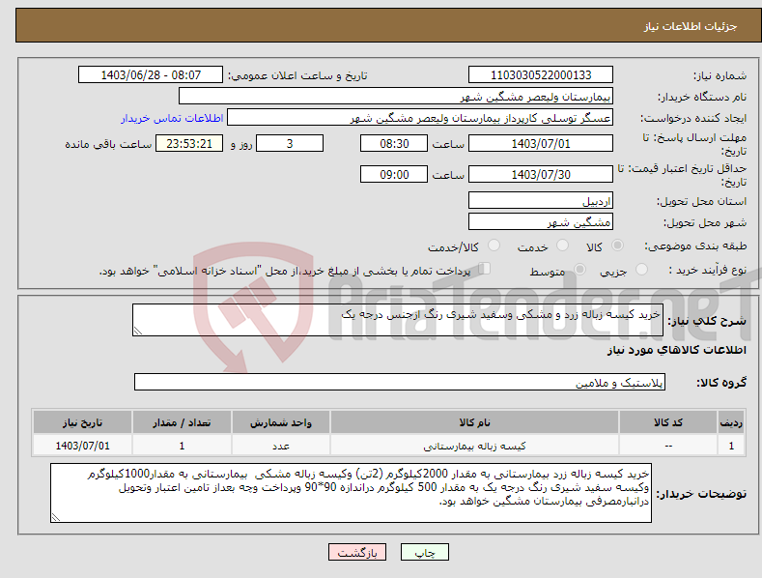Select the کالا/خدمت radio button
762x578 pixels.
click(x=494, y=246)
